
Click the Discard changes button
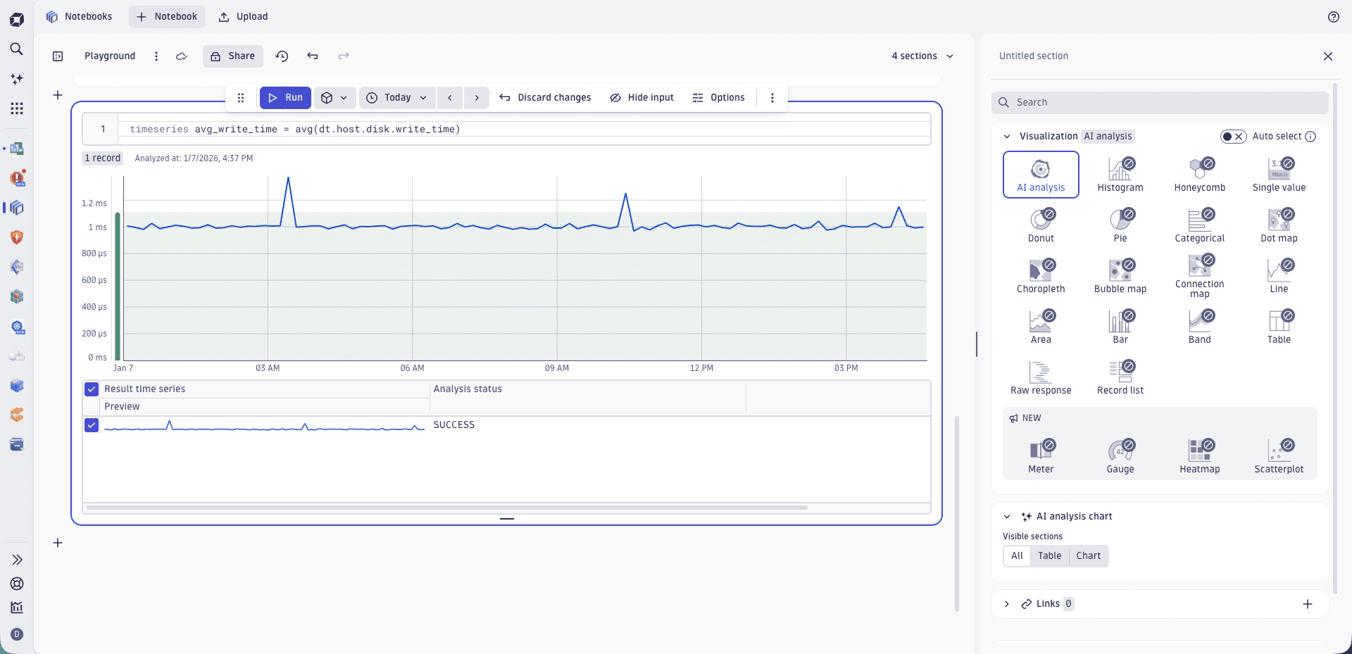click(545, 98)
